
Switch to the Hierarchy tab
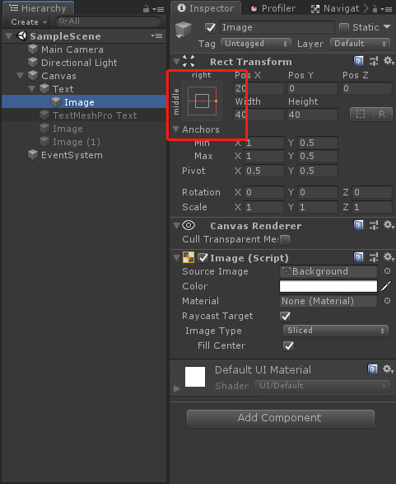38,8
